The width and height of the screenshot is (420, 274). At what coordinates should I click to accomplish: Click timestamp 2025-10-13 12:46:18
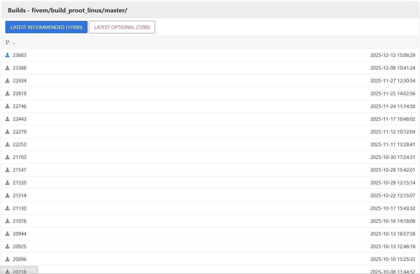(393, 247)
